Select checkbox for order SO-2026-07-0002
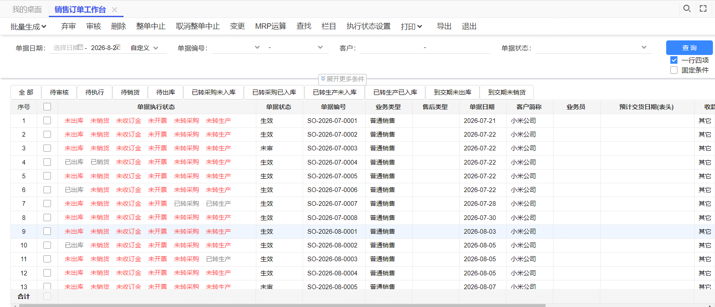The image size is (715, 307). coord(47,134)
